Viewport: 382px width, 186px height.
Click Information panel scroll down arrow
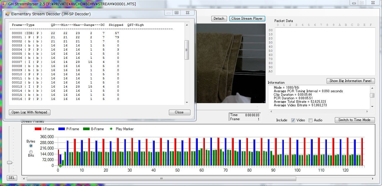coord(372,106)
